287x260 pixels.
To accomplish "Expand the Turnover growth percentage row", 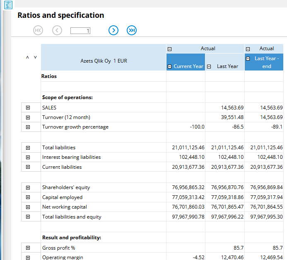I will tap(28, 127).
